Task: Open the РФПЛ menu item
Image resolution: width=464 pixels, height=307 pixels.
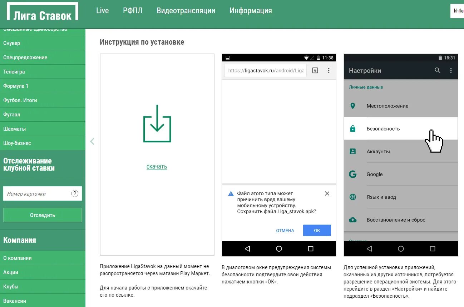Action: pos(133,11)
